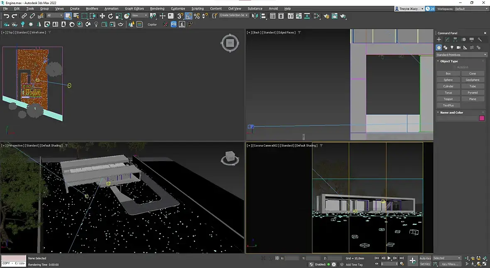Click the Key Filters button

coord(450,264)
